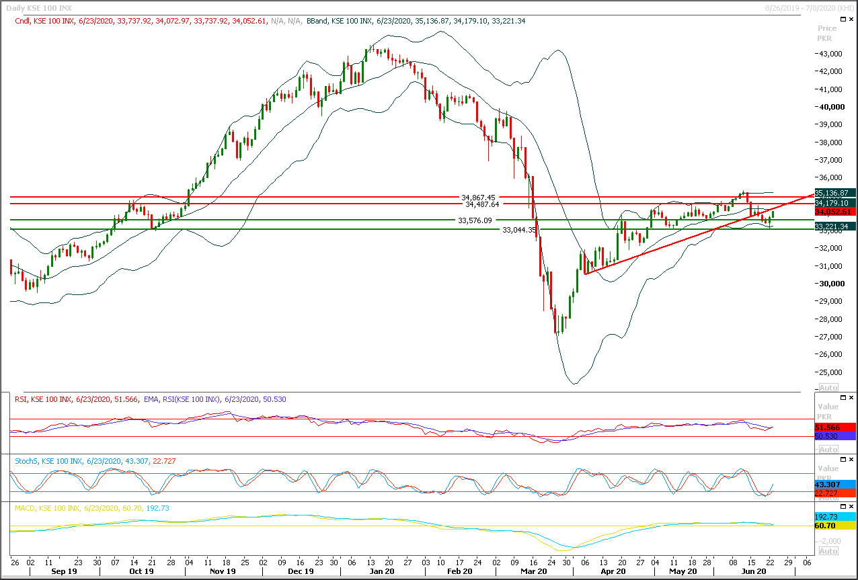The width and height of the screenshot is (858, 580).
Task: Click the Jan 20 month label on time axis
Action: click(382, 571)
